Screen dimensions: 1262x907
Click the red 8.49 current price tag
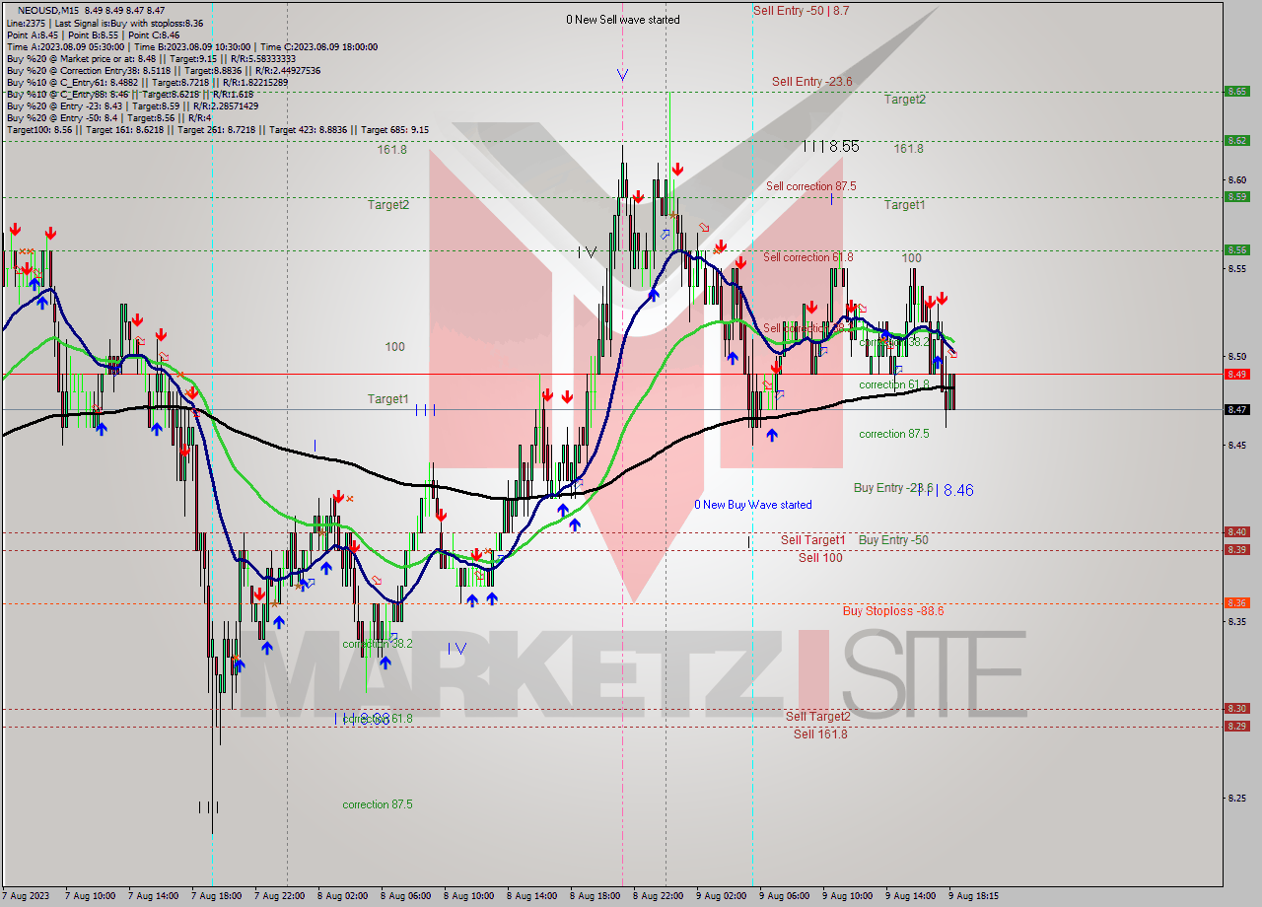coord(1236,375)
